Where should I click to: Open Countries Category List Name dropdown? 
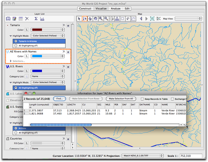(48, 148)
